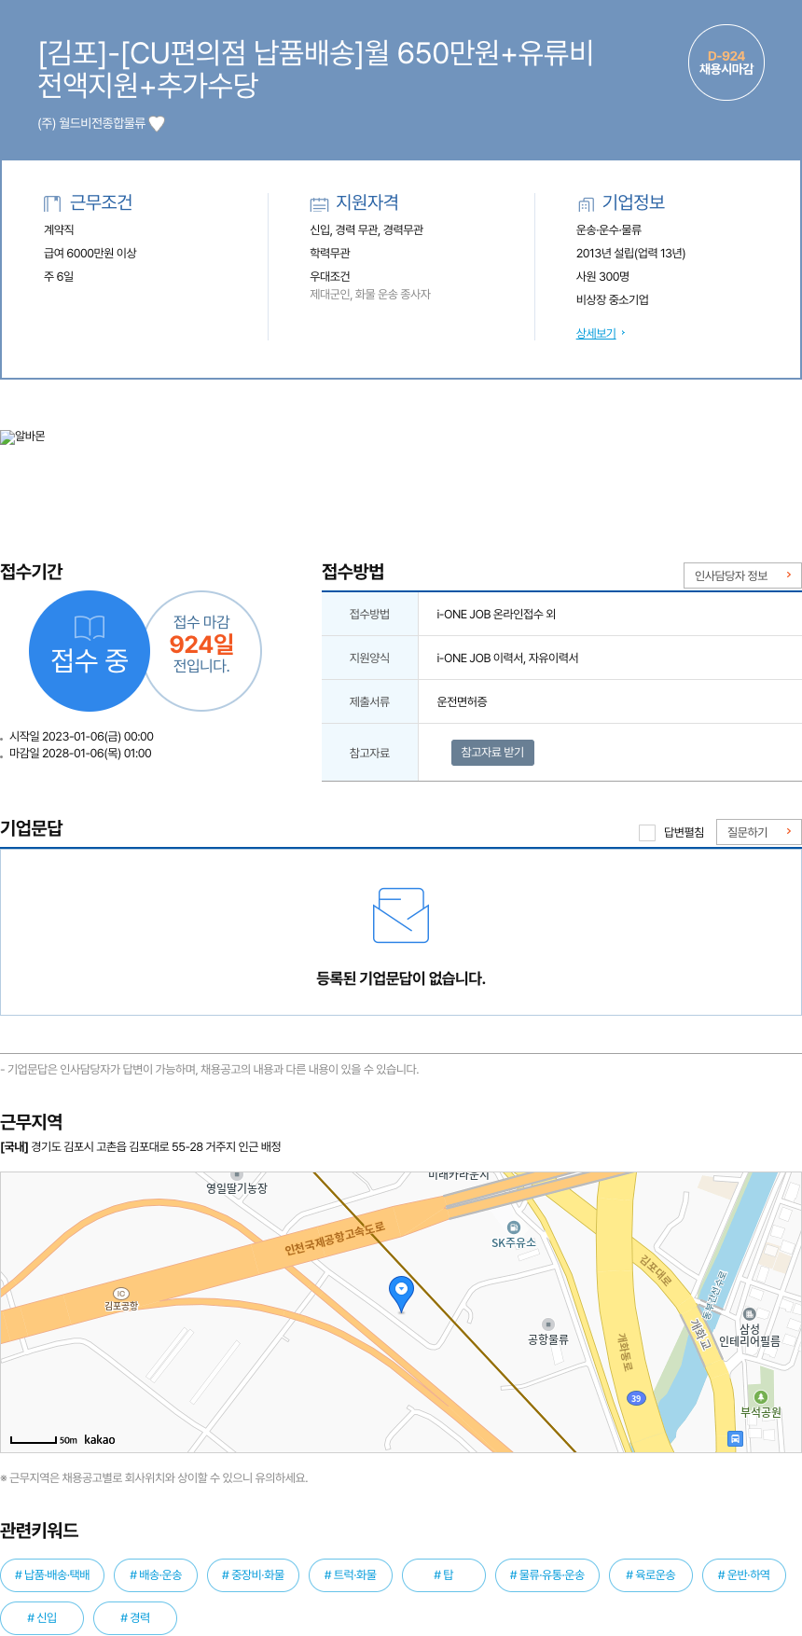
Task: Click the company name (주)월드비전종합물류
Action: (91, 123)
